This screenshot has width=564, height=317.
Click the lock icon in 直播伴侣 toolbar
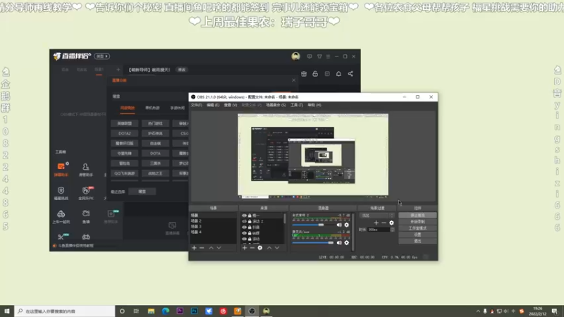pyautogui.click(x=315, y=74)
